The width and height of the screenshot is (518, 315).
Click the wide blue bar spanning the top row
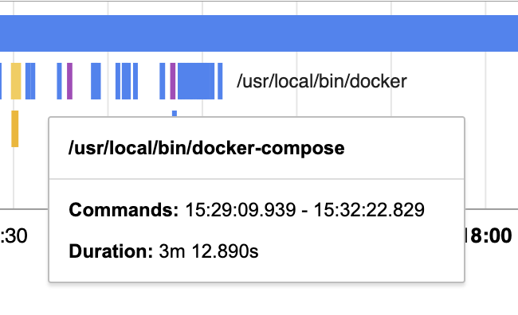pyautogui.click(x=259, y=33)
